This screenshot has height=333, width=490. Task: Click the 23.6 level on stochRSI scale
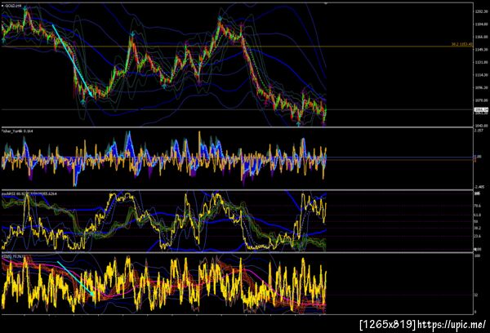point(478,237)
